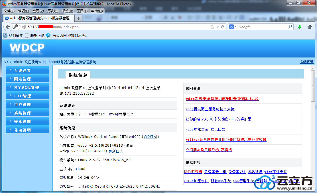The width and height of the screenshot is (317, 193).
Task: Click the key identity icon in address bar
Action: pyautogui.click(x=15, y=27)
